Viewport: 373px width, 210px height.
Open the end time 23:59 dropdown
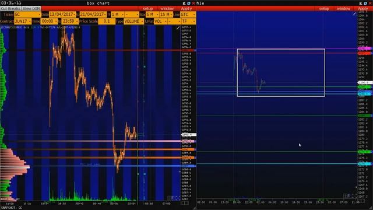(x=70, y=21)
